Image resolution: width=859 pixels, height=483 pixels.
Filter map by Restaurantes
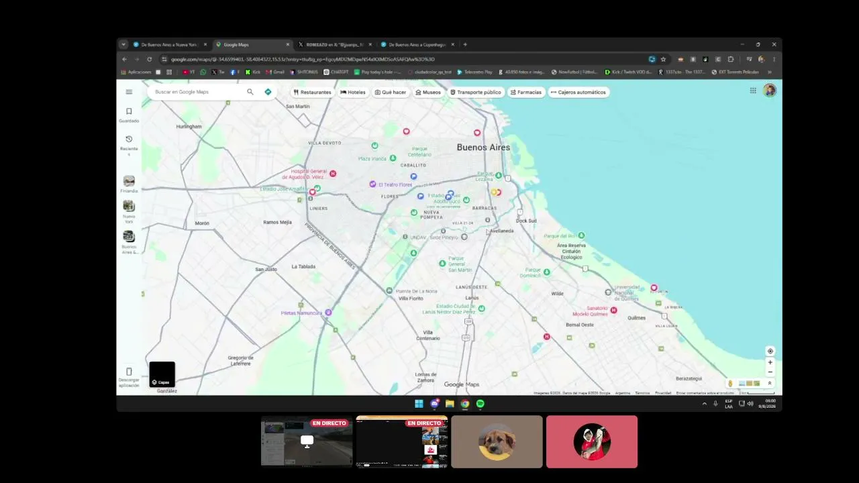[x=312, y=92]
